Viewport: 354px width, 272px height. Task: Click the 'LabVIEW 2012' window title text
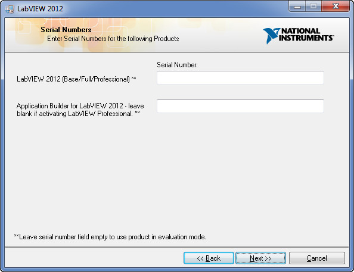(x=40, y=9)
